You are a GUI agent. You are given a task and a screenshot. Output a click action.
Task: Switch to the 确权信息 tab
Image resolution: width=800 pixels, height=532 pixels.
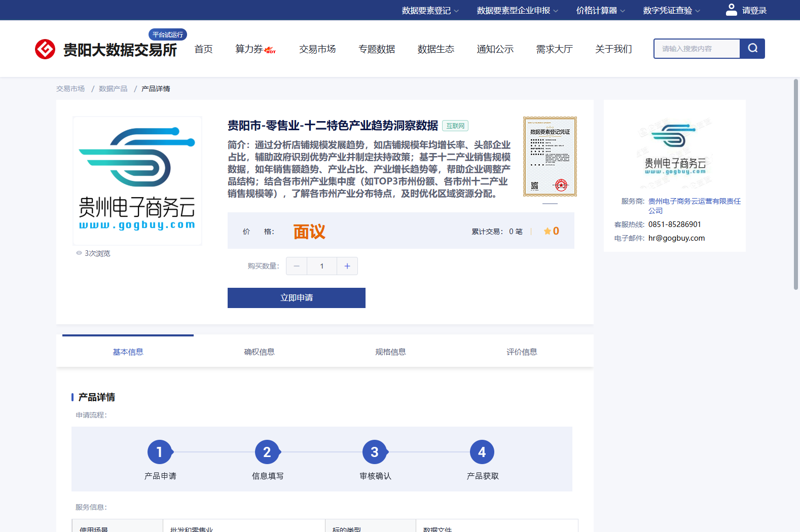pos(259,352)
